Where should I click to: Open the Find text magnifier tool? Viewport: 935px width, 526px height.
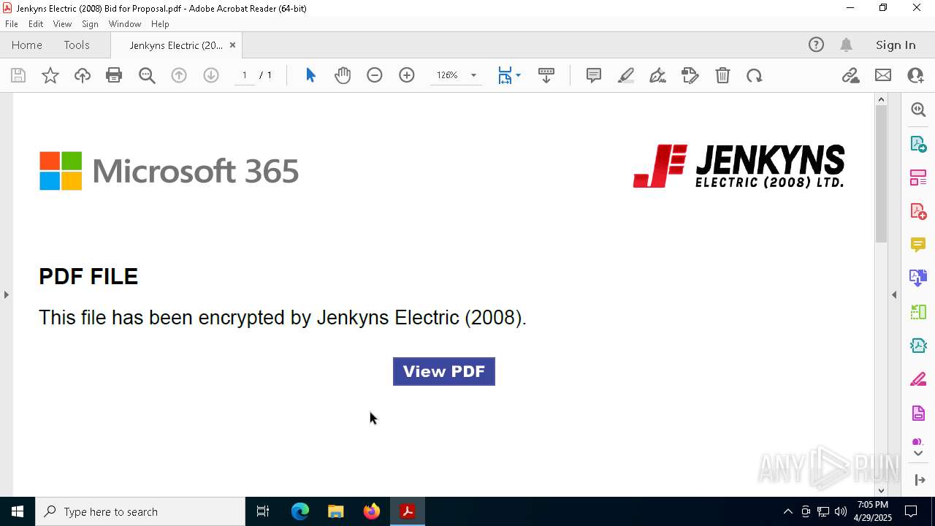pyautogui.click(x=147, y=75)
